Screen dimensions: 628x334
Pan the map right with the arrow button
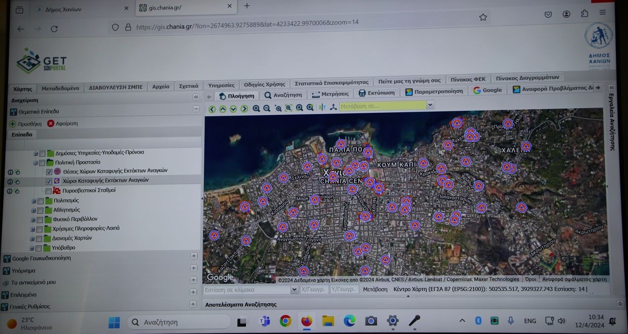(x=244, y=108)
